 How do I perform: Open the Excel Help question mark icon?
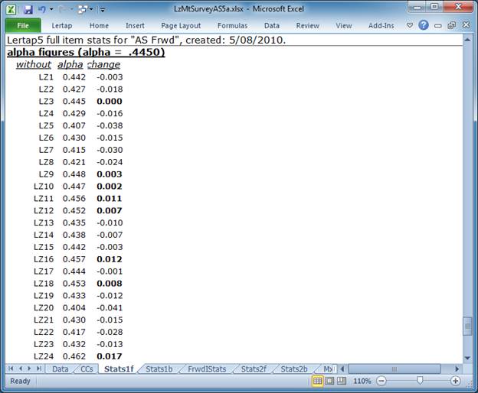click(x=423, y=25)
